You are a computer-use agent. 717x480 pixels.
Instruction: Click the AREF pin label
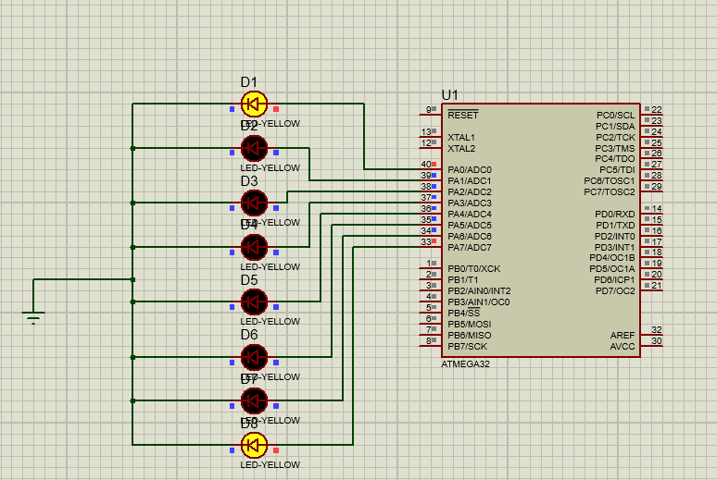point(623,335)
